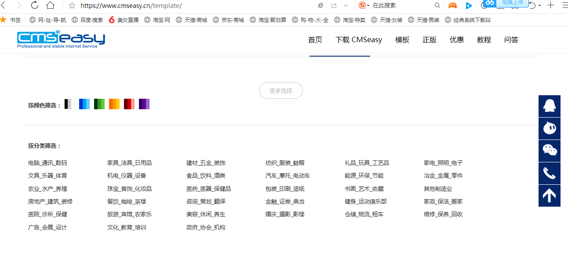Click the blue video play icon

(x=469, y=5)
